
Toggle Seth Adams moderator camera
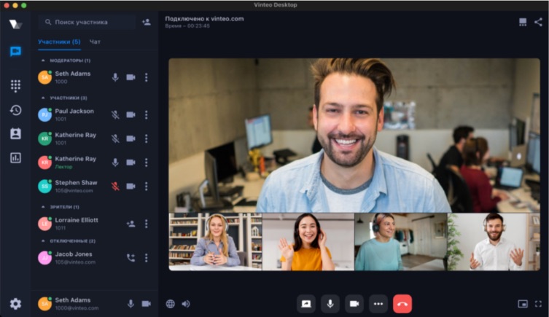click(131, 77)
